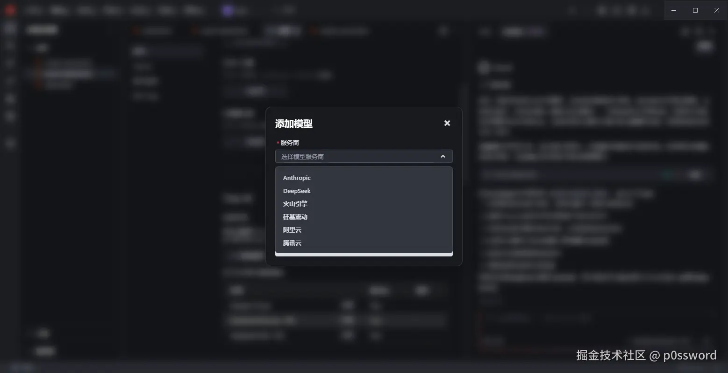This screenshot has height=373, width=728.
Task: Select 腾讯云 as the service provider
Action: [293, 243]
